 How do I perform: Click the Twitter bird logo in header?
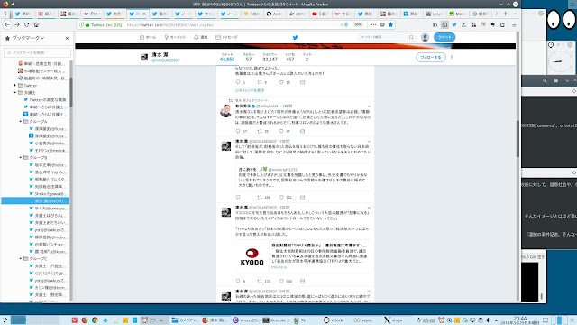point(295,37)
